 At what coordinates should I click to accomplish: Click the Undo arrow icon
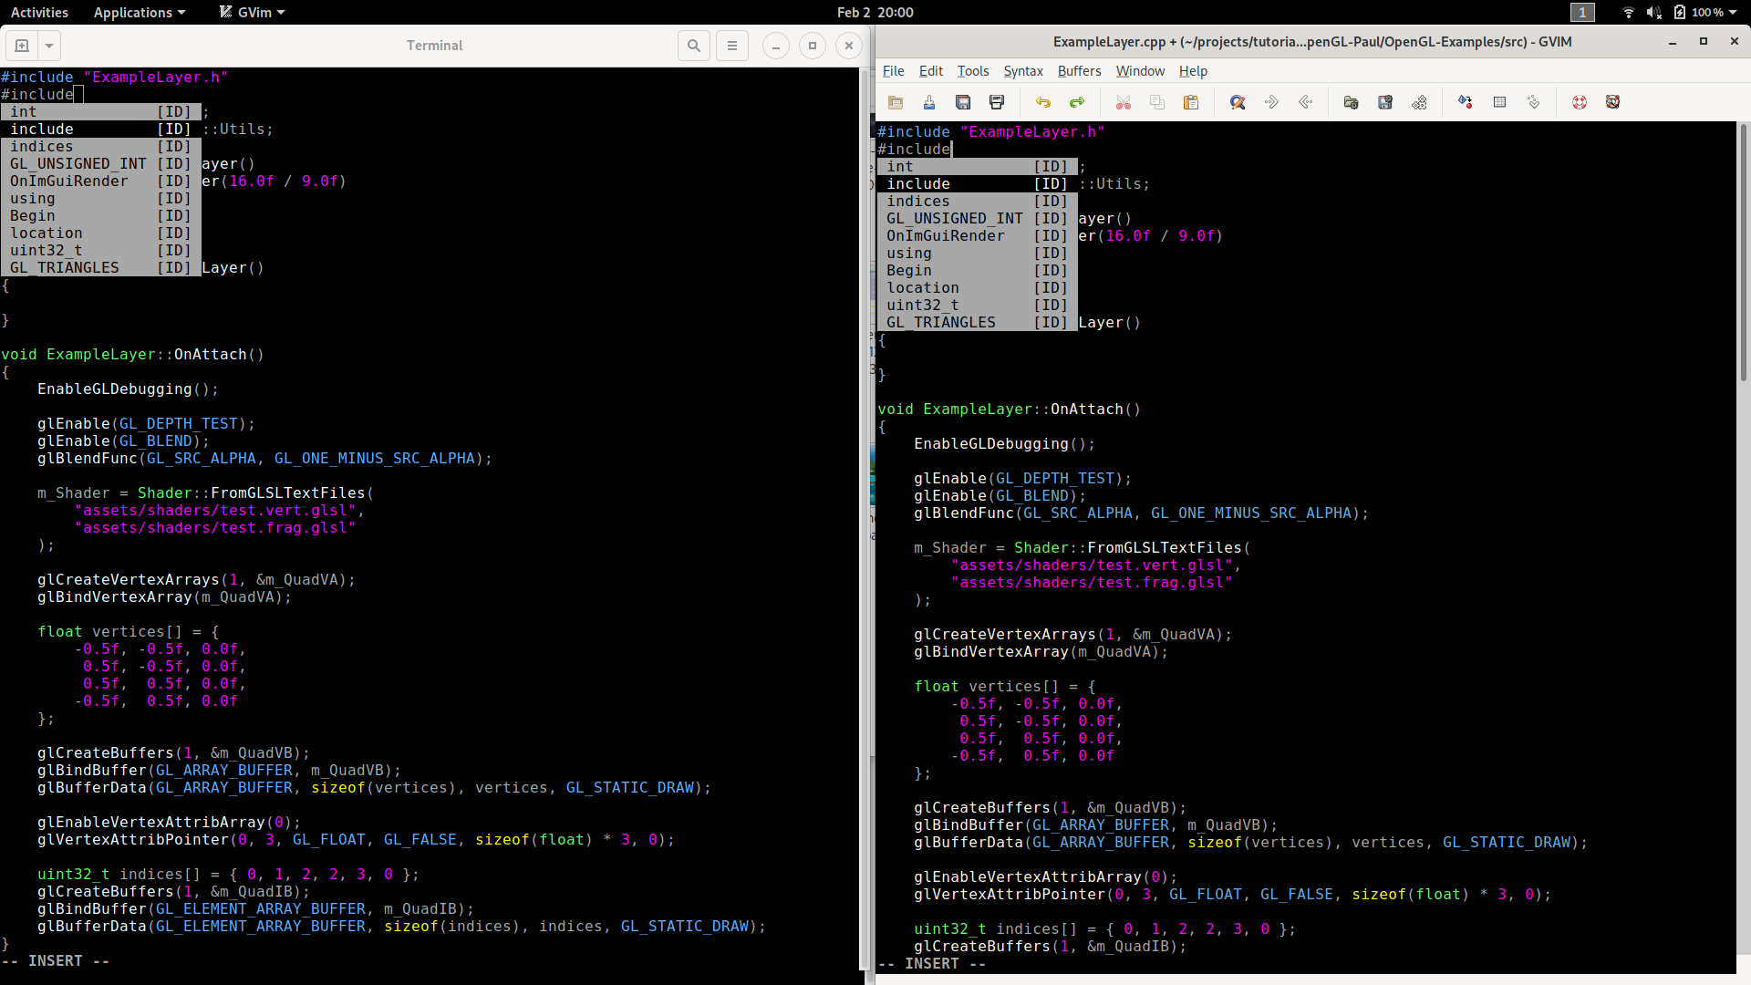(1042, 102)
